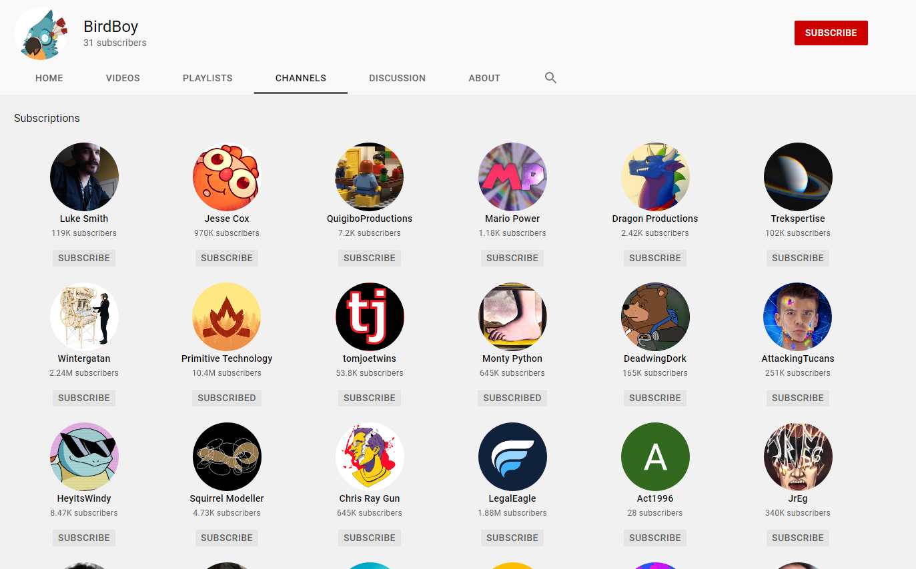Select the Channels tab

(x=301, y=78)
